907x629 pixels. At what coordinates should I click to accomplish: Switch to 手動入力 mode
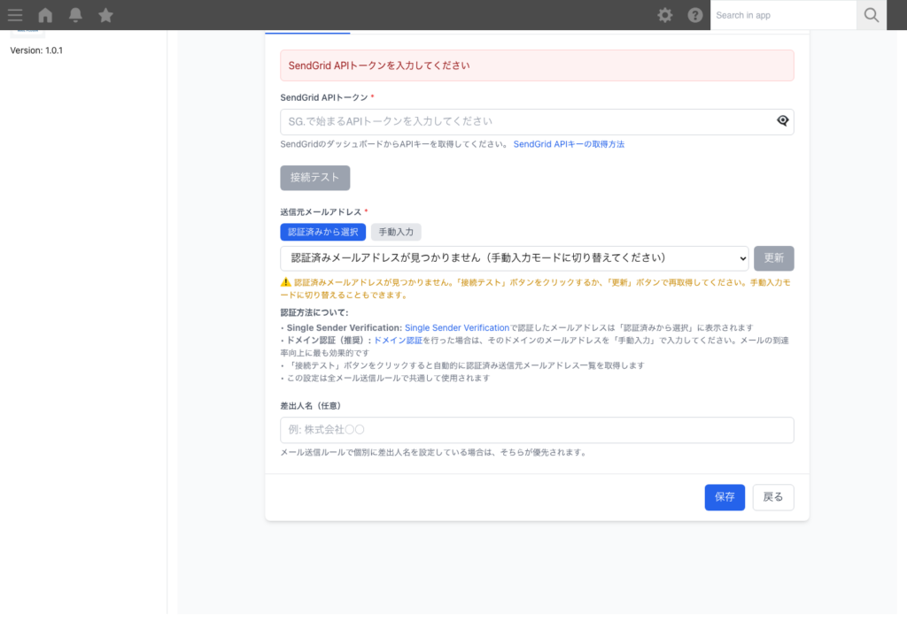(x=395, y=232)
